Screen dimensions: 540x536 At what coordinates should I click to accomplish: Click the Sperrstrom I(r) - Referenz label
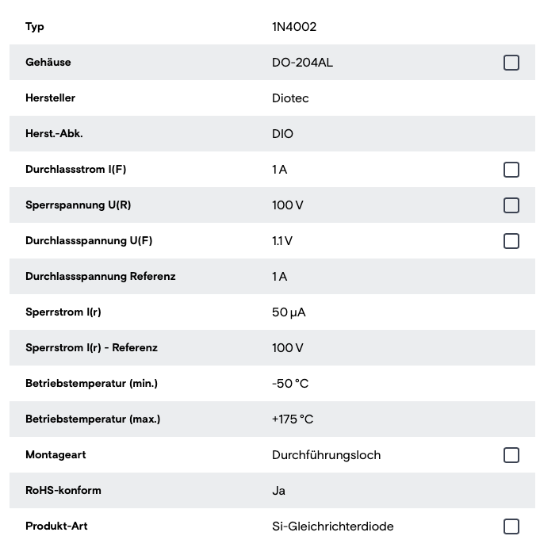92,347
